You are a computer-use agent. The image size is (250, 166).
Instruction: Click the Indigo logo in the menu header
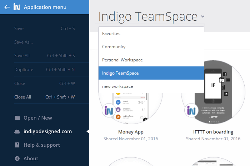pyautogui.click(x=17, y=7)
